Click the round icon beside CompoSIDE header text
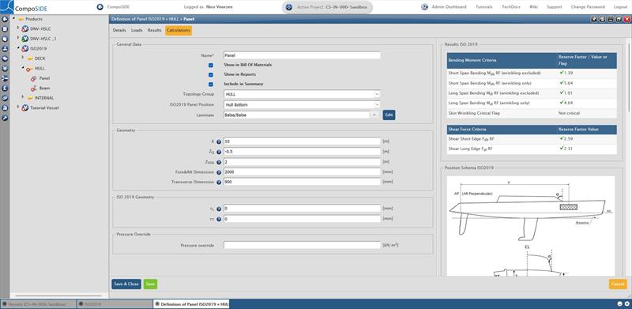The image size is (632, 309). 100,7
